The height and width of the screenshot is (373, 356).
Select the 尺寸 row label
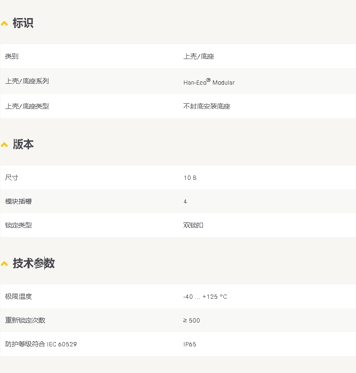coord(12,177)
